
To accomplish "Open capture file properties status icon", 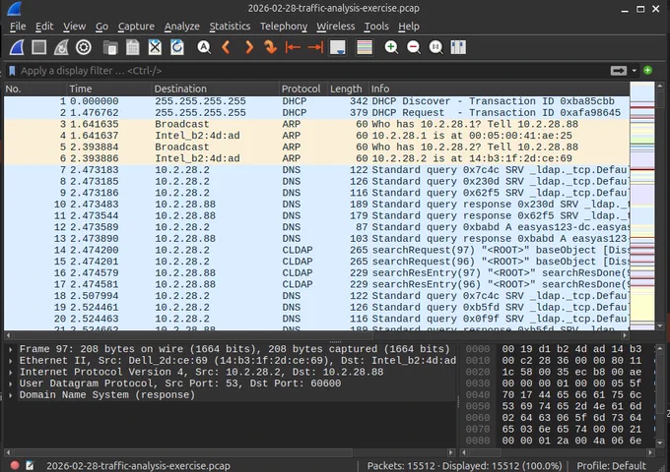I will 30,465.
